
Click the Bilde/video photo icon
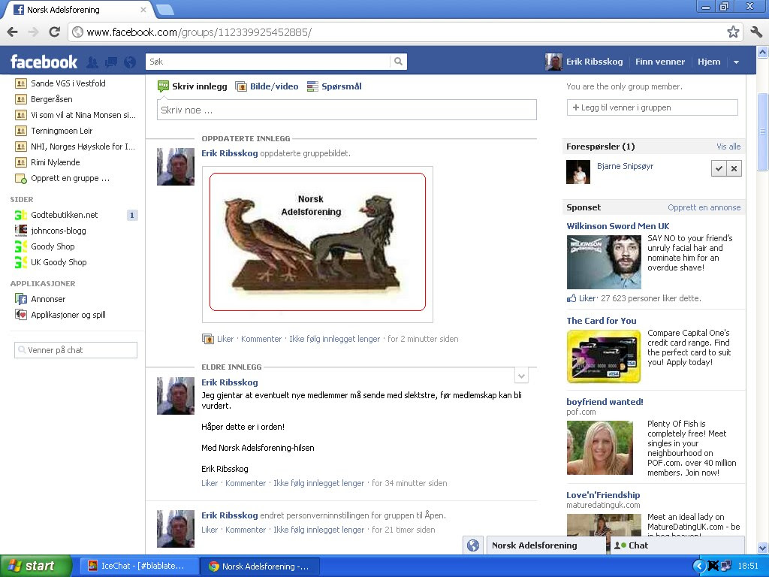(241, 86)
